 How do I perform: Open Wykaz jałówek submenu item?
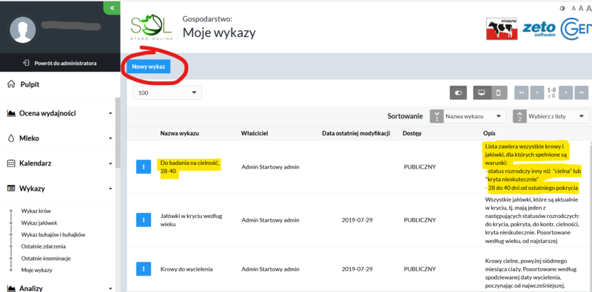point(39,223)
